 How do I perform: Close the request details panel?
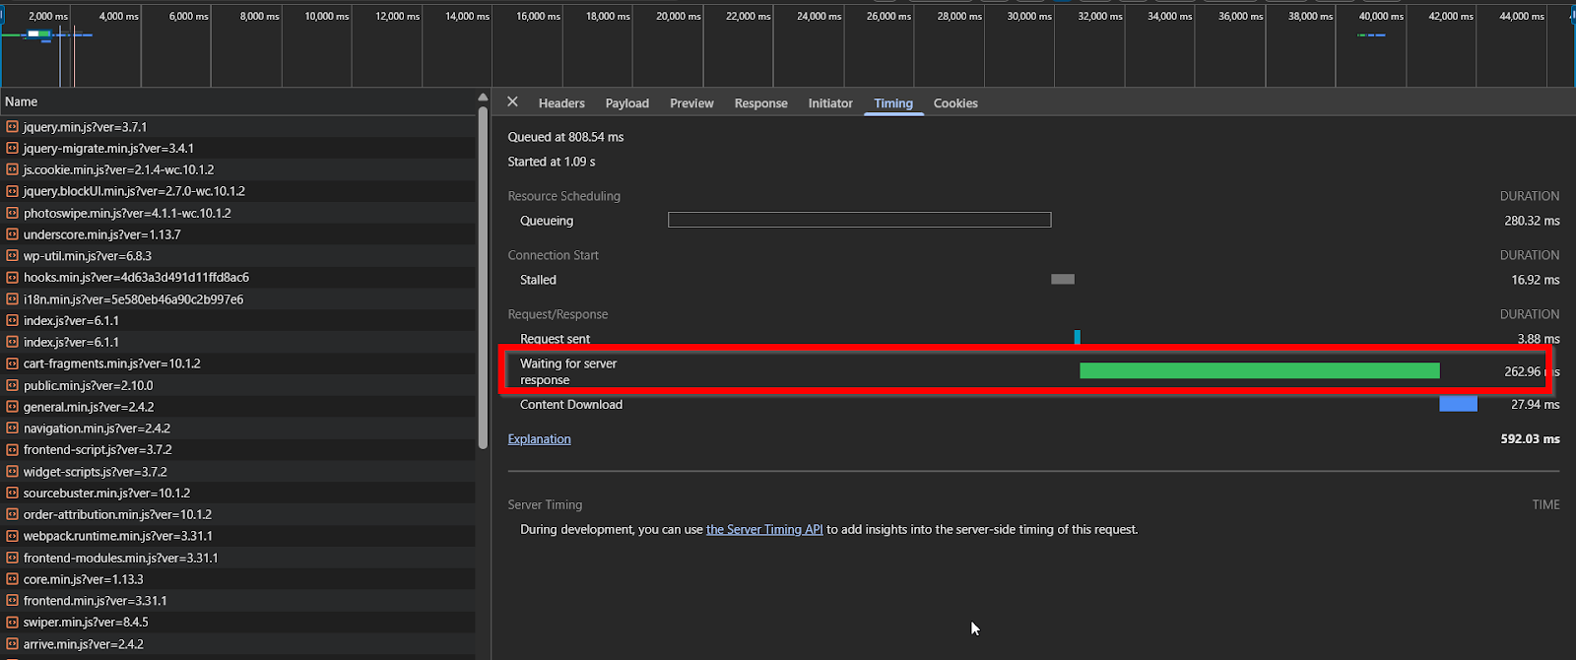(x=512, y=102)
